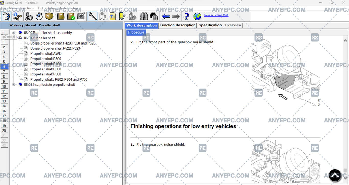Click the tree structure toolbar icon
This screenshot has width=349, height=185.
coord(6,16)
